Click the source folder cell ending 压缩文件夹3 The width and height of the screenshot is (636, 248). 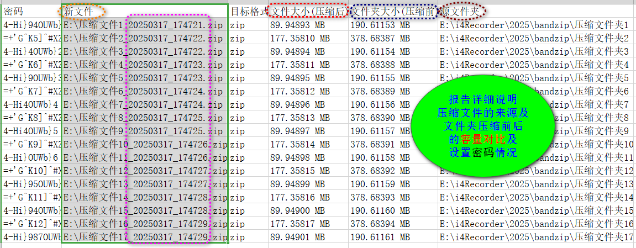click(537, 51)
